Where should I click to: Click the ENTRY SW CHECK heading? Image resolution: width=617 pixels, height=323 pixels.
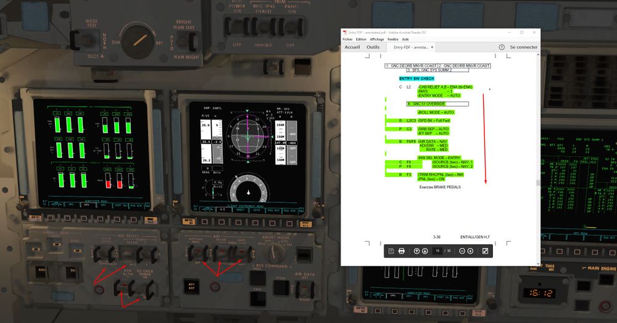(x=416, y=78)
